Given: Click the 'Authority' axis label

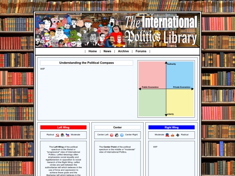Looking at the screenshot, I should (x=171, y=64).
